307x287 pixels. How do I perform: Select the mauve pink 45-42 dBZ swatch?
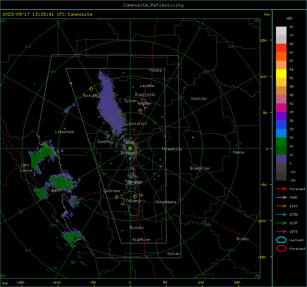[x=281, y=99]
